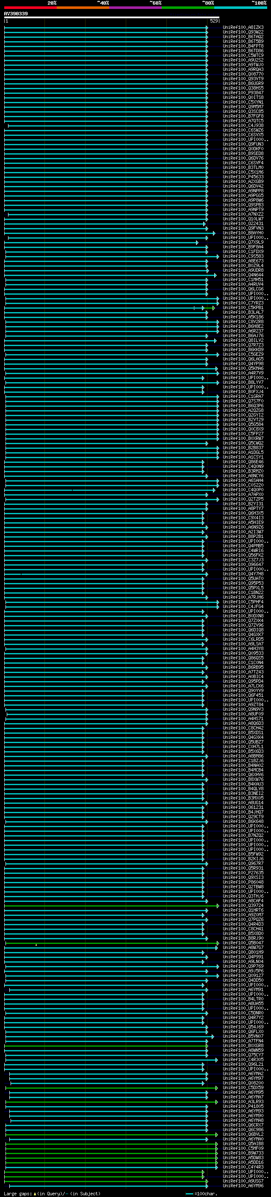Select the UniRef100_Q8ILV2 label
271x1197 pixels.
click(243, 341)
